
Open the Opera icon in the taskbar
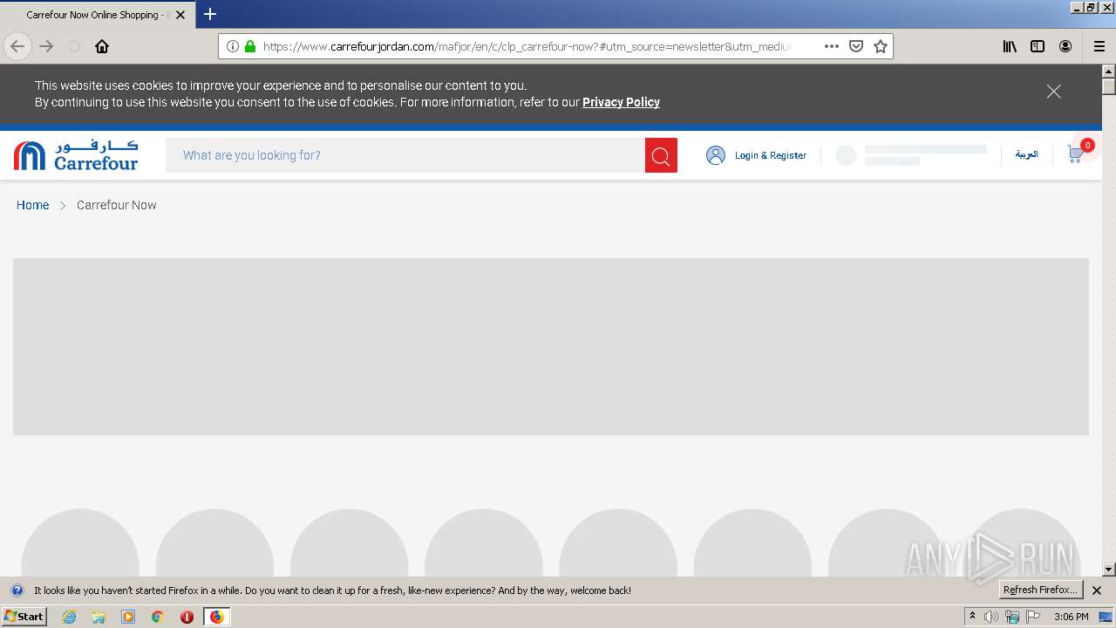(x=187, y=617)
